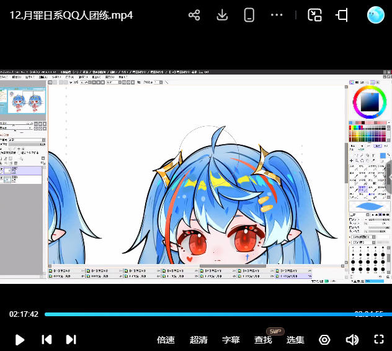Switch to mini window picture-in-picture mode

[314, 15]
